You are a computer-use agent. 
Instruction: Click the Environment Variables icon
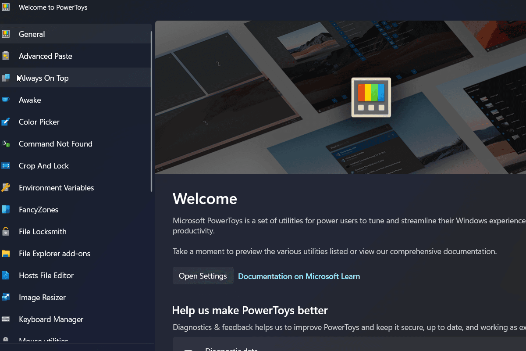click(x=5, y=187)
